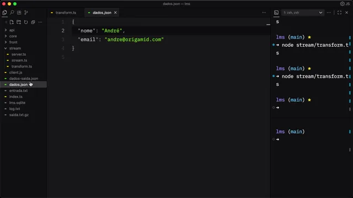
Task: Open transform.ts in file tree
Action: pos(22,66)
